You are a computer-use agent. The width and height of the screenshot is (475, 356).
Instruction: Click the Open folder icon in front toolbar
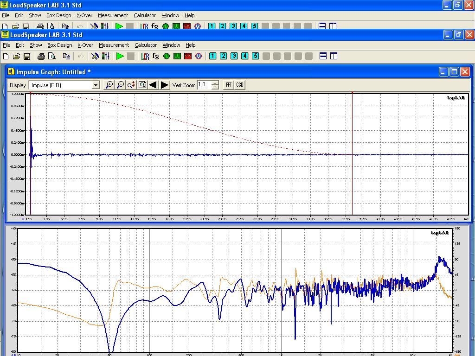pos(16,56)
